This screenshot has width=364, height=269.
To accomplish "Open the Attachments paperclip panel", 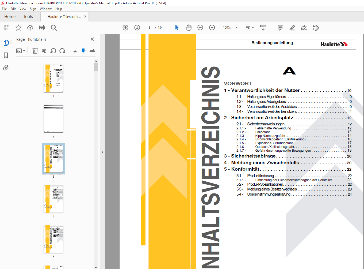I will click(x=6, y=68).
